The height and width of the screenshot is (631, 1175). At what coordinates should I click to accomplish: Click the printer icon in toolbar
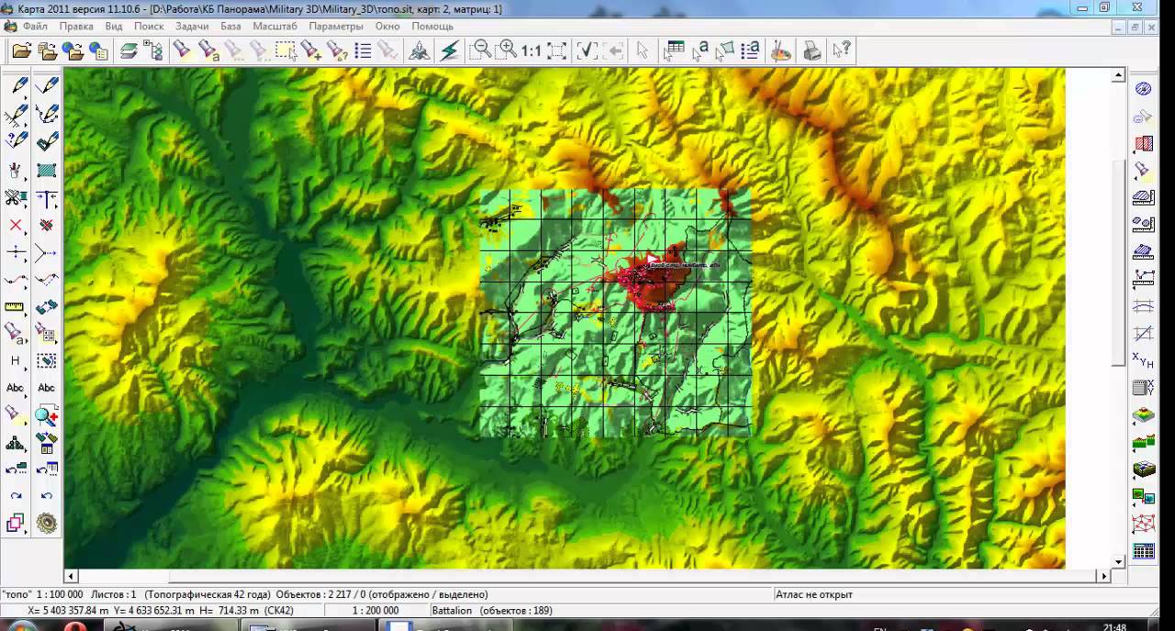[811, 50]
